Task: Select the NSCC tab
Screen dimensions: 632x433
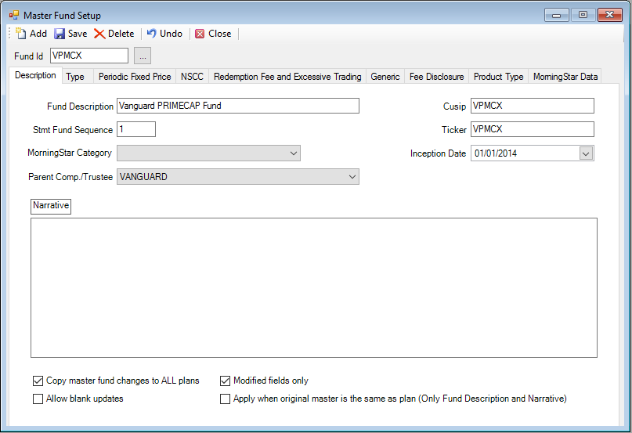Action: (192, 77)
